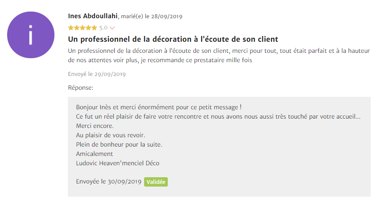The width and height of the screenshot is (377, 211).
Task: Click the Réponse: label
Action: pyautogui.click(x=81, y=88)
